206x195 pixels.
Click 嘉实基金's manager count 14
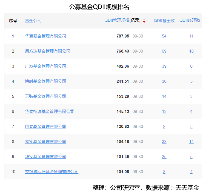click(191, 142)
